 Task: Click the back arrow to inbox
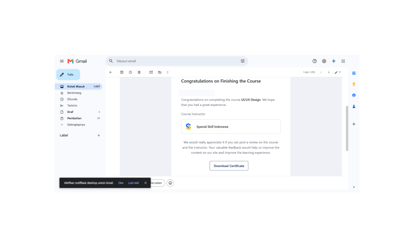(x=111, y=72)
